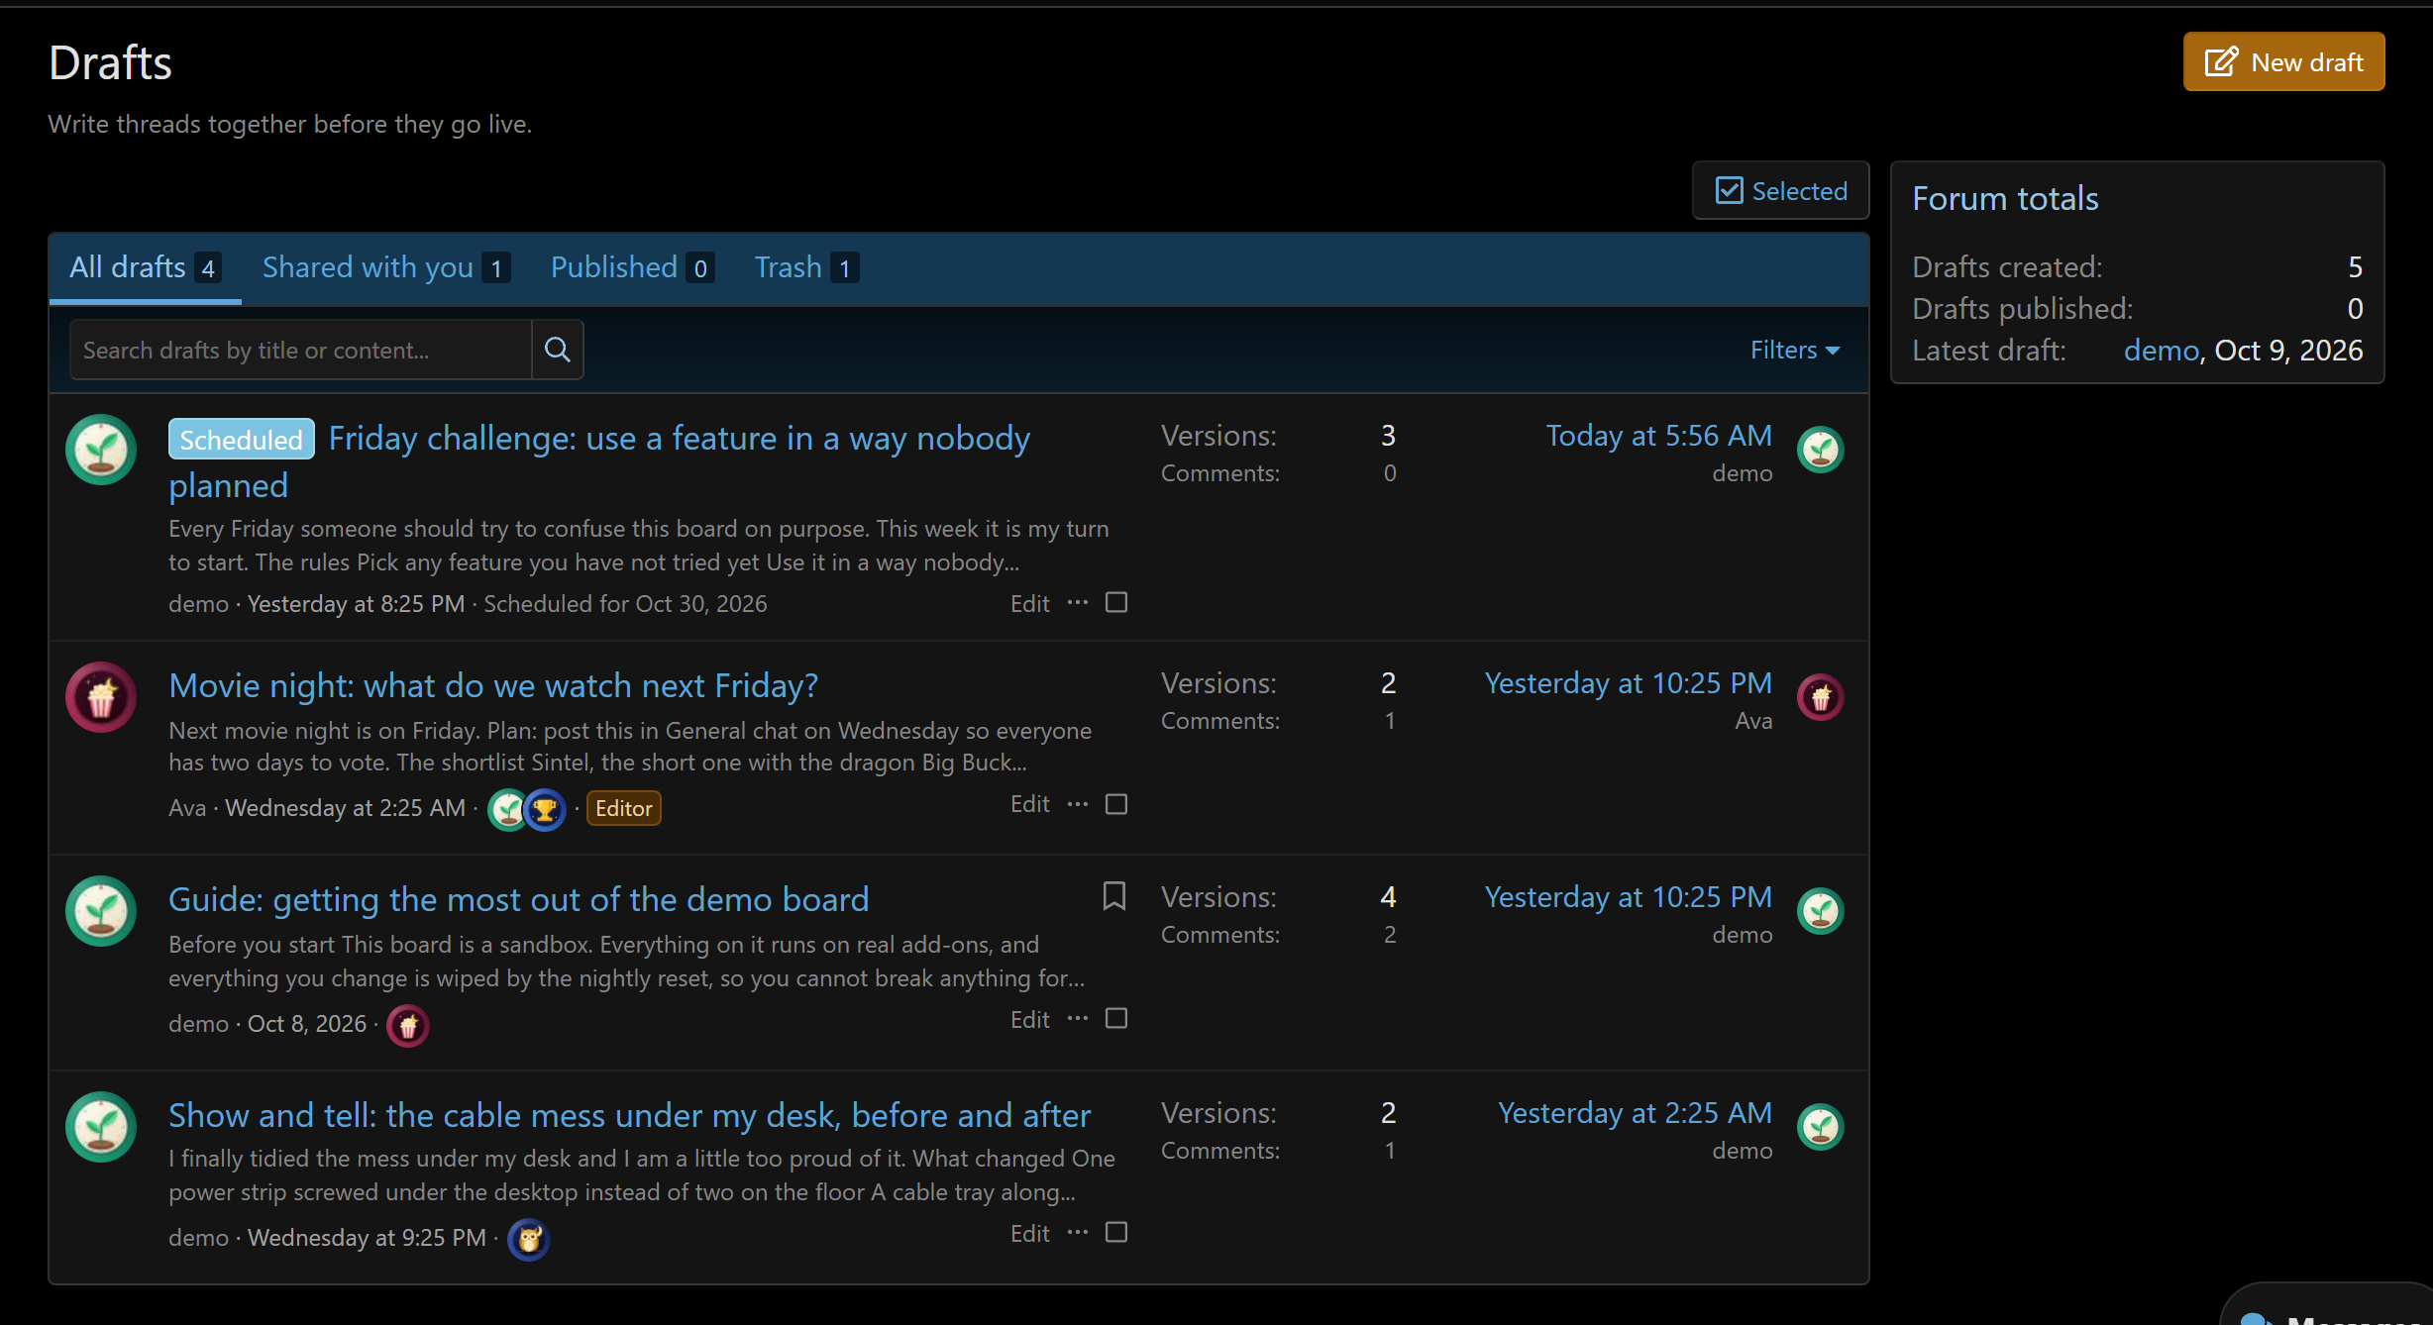The image size is (2433, 1325).
Task: Click popcorn collaborator avatar on Guide draft
Action: click(x=408, y=1026)
